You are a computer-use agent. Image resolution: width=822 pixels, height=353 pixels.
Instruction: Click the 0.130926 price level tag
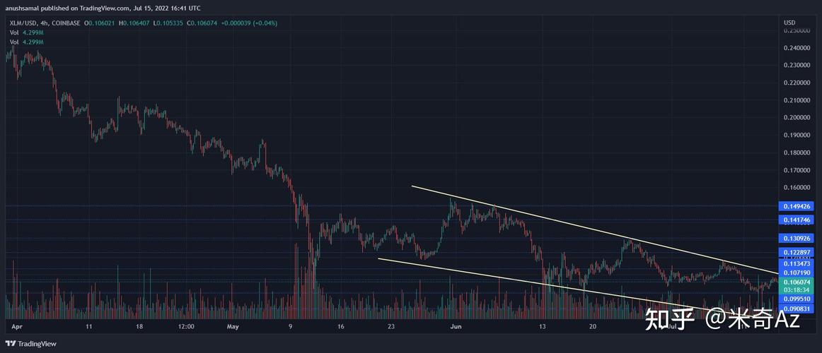point(799,239)
